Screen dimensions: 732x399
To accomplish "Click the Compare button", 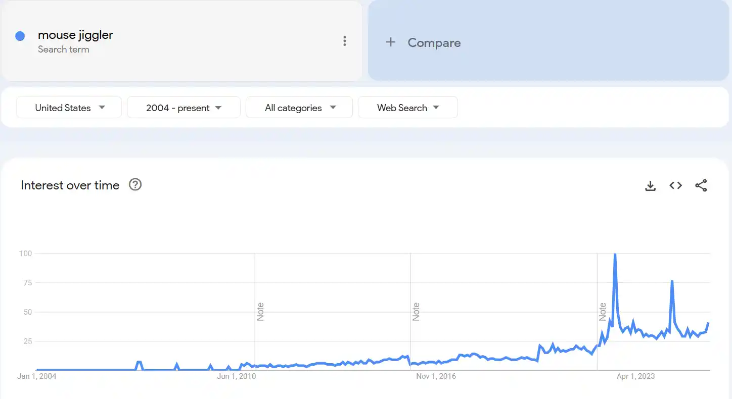I will (x=434, y=43).
